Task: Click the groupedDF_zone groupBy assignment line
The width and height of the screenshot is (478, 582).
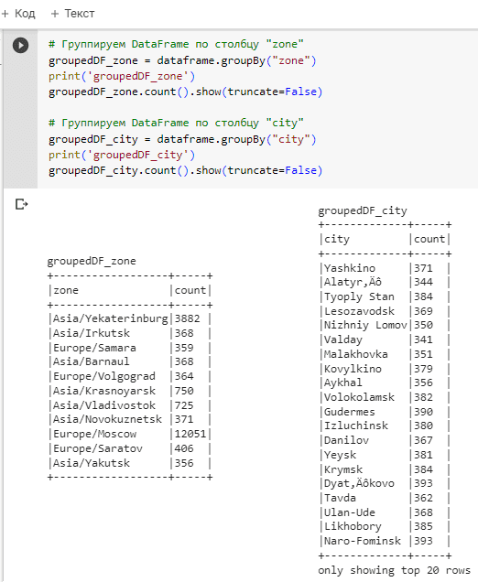Action: pyautogui.click(x=182, y=60)
